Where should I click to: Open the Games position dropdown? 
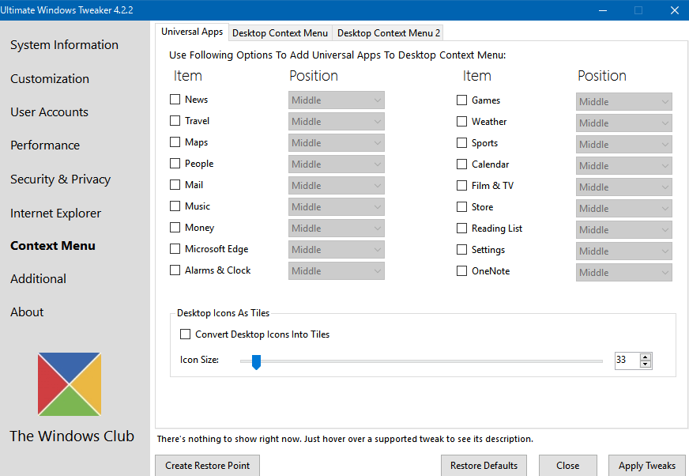pos(624,102)
